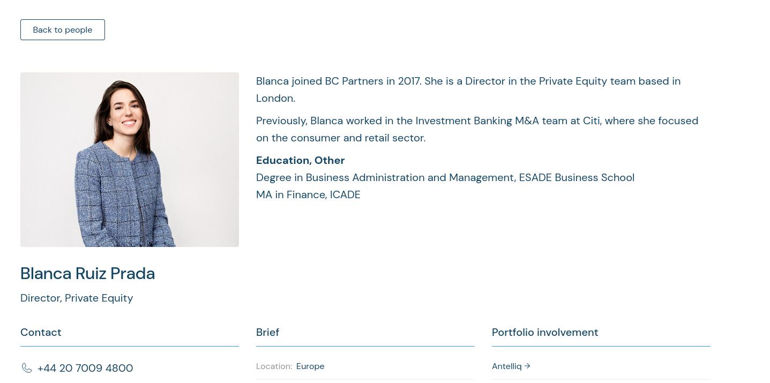The width and height of the screenshot is (770, 383).
Task: Click the line starting 'Blanca joined BC Partners'
Action: 468,81
